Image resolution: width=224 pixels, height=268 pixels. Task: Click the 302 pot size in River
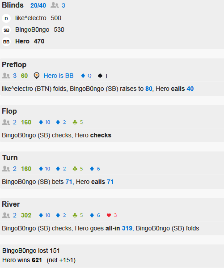coord(26,215)
